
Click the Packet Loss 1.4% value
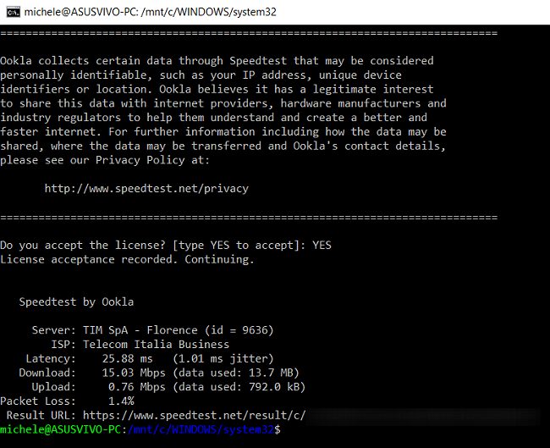click(121, 401)
